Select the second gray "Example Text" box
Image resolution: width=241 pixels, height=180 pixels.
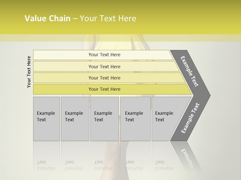(75, 119)
